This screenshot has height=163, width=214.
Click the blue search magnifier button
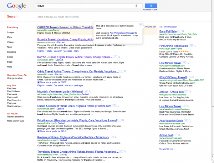point(151,6)
